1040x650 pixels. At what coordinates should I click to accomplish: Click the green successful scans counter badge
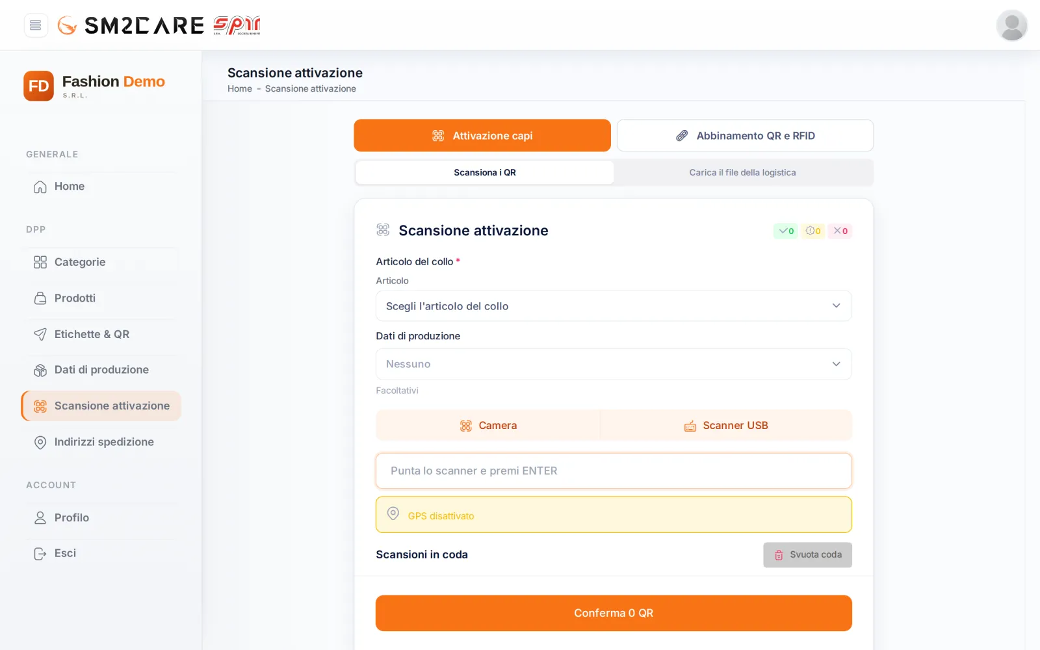[786, 231]
